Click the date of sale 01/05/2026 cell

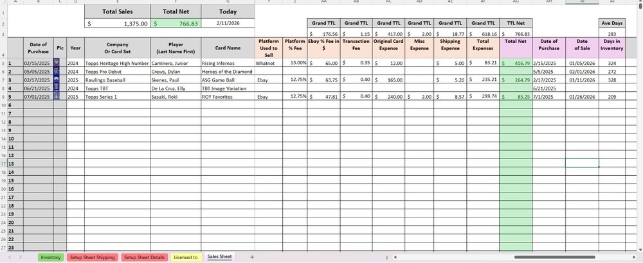pyautogui.click(x=582, y=63)
